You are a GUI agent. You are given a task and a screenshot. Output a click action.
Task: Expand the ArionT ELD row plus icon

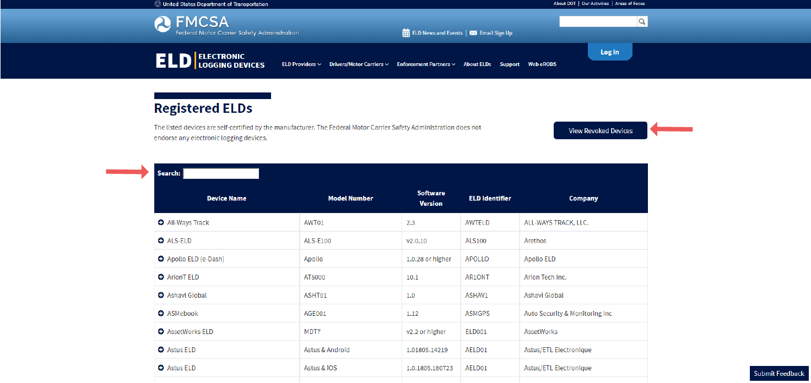point(161,277)
